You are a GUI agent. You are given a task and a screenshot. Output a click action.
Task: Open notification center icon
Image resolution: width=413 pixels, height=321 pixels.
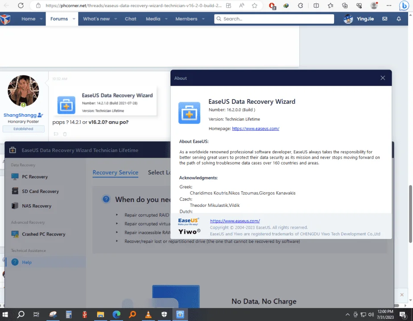[403, 315]
